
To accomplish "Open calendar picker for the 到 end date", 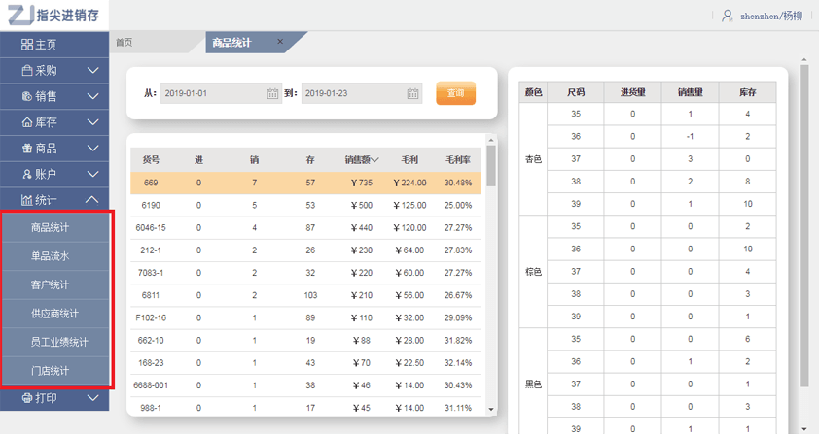I will click(413, 94).
